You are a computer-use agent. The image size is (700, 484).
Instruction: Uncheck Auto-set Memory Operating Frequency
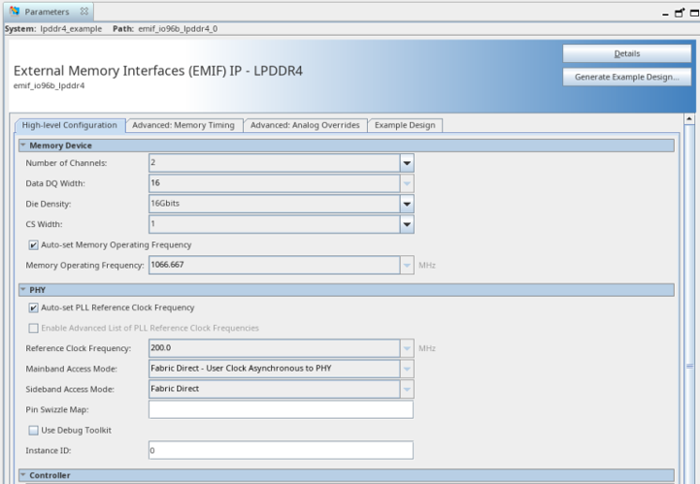pyautogui.click(x=34, y=245)
